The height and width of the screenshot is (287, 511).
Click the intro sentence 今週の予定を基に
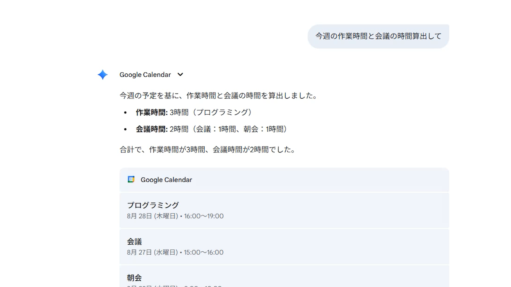(x=218, y=96)
